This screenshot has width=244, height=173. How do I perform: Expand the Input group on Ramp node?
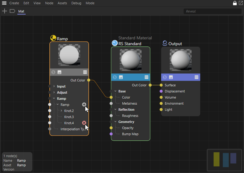(x=54, y=86)
